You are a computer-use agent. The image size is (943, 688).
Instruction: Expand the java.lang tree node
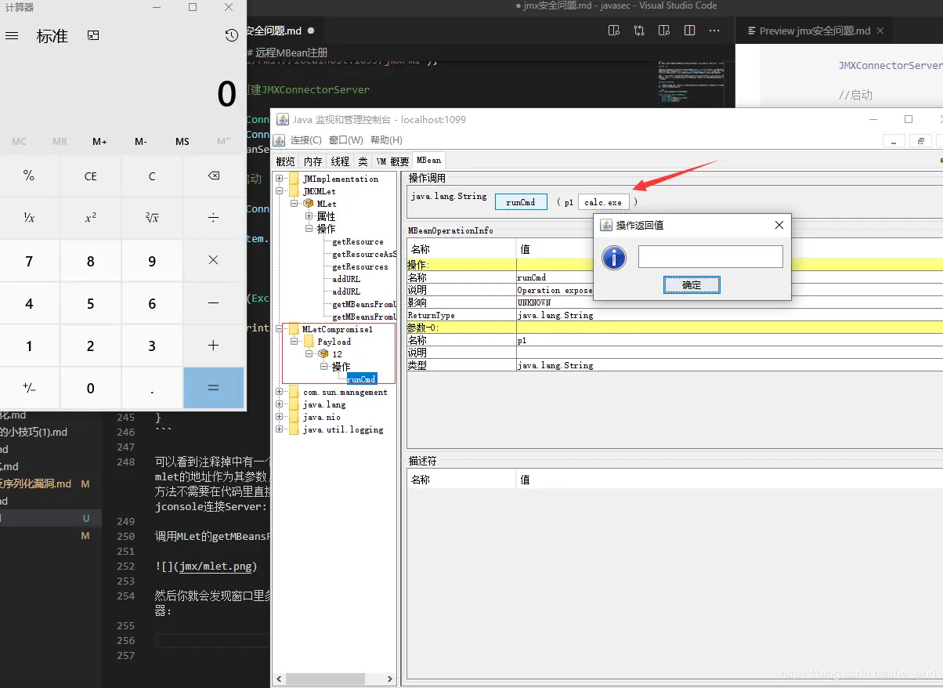pyautogui.click(x=280, y=404)
